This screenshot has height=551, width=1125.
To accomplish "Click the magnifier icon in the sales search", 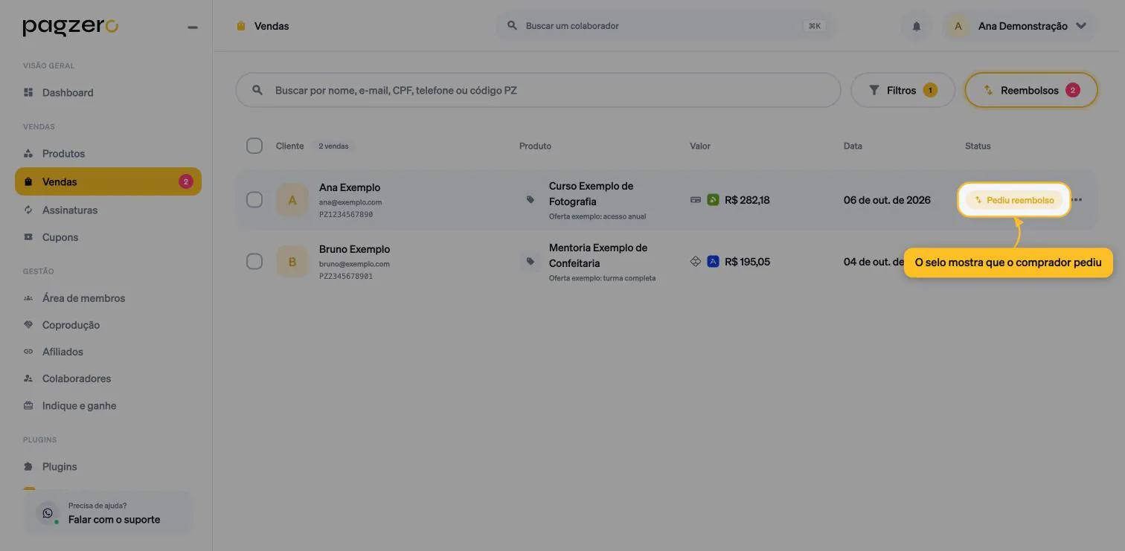I will [257, 90].
